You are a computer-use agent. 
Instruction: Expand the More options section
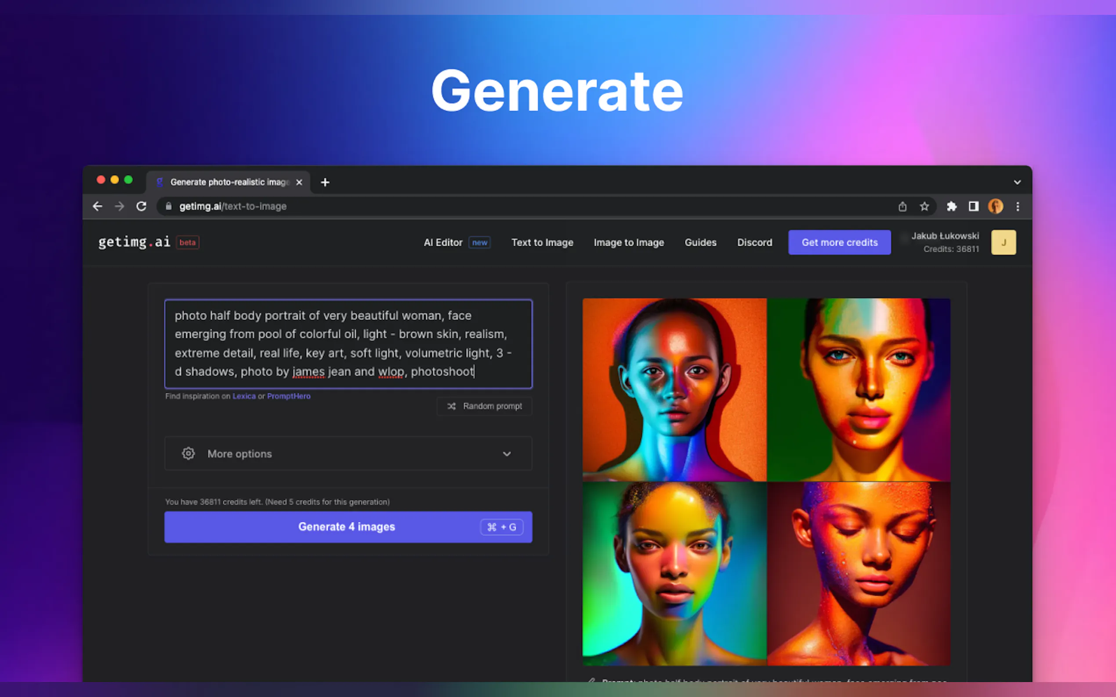(x=348, y=453)
